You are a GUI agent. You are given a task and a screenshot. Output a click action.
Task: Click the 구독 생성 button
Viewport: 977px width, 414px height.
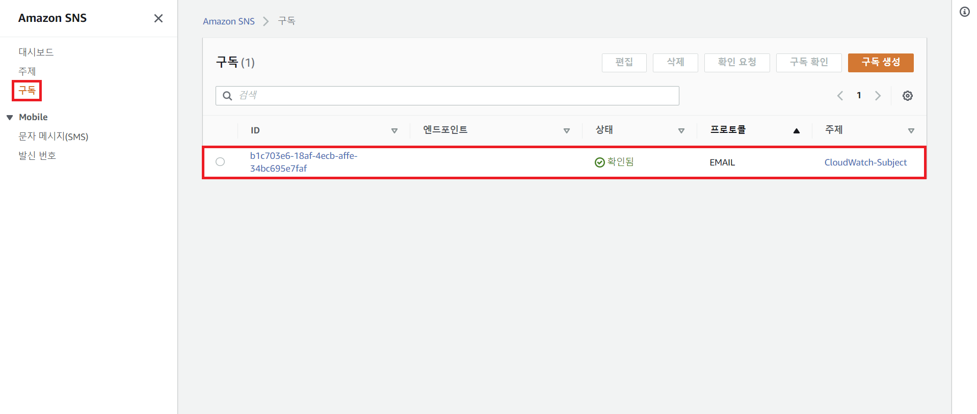pyautogui.click(x=881, y=63)
